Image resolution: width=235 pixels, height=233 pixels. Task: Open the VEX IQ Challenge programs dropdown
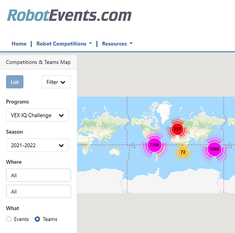37,115
